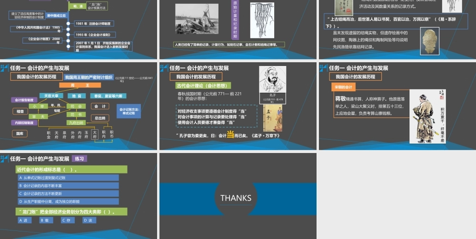The height and width of the screenshot is (239, 476).
Task: Select the timeline slide showing 1981年 注册会计师制度
Action: [x=79, y=29]
